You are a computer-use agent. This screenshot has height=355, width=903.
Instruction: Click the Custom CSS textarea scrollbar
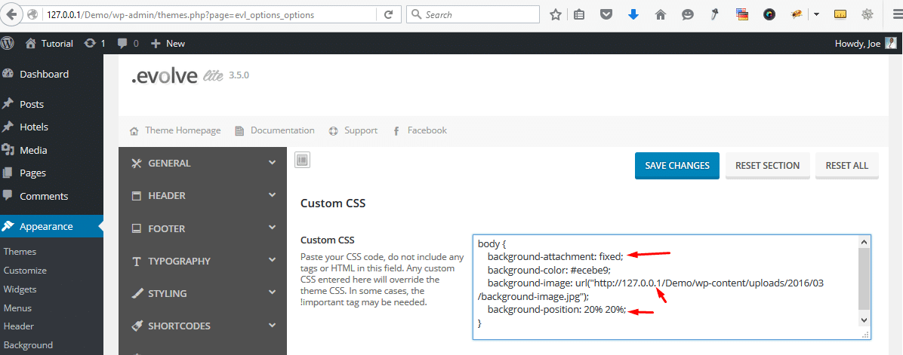point(864,280)
